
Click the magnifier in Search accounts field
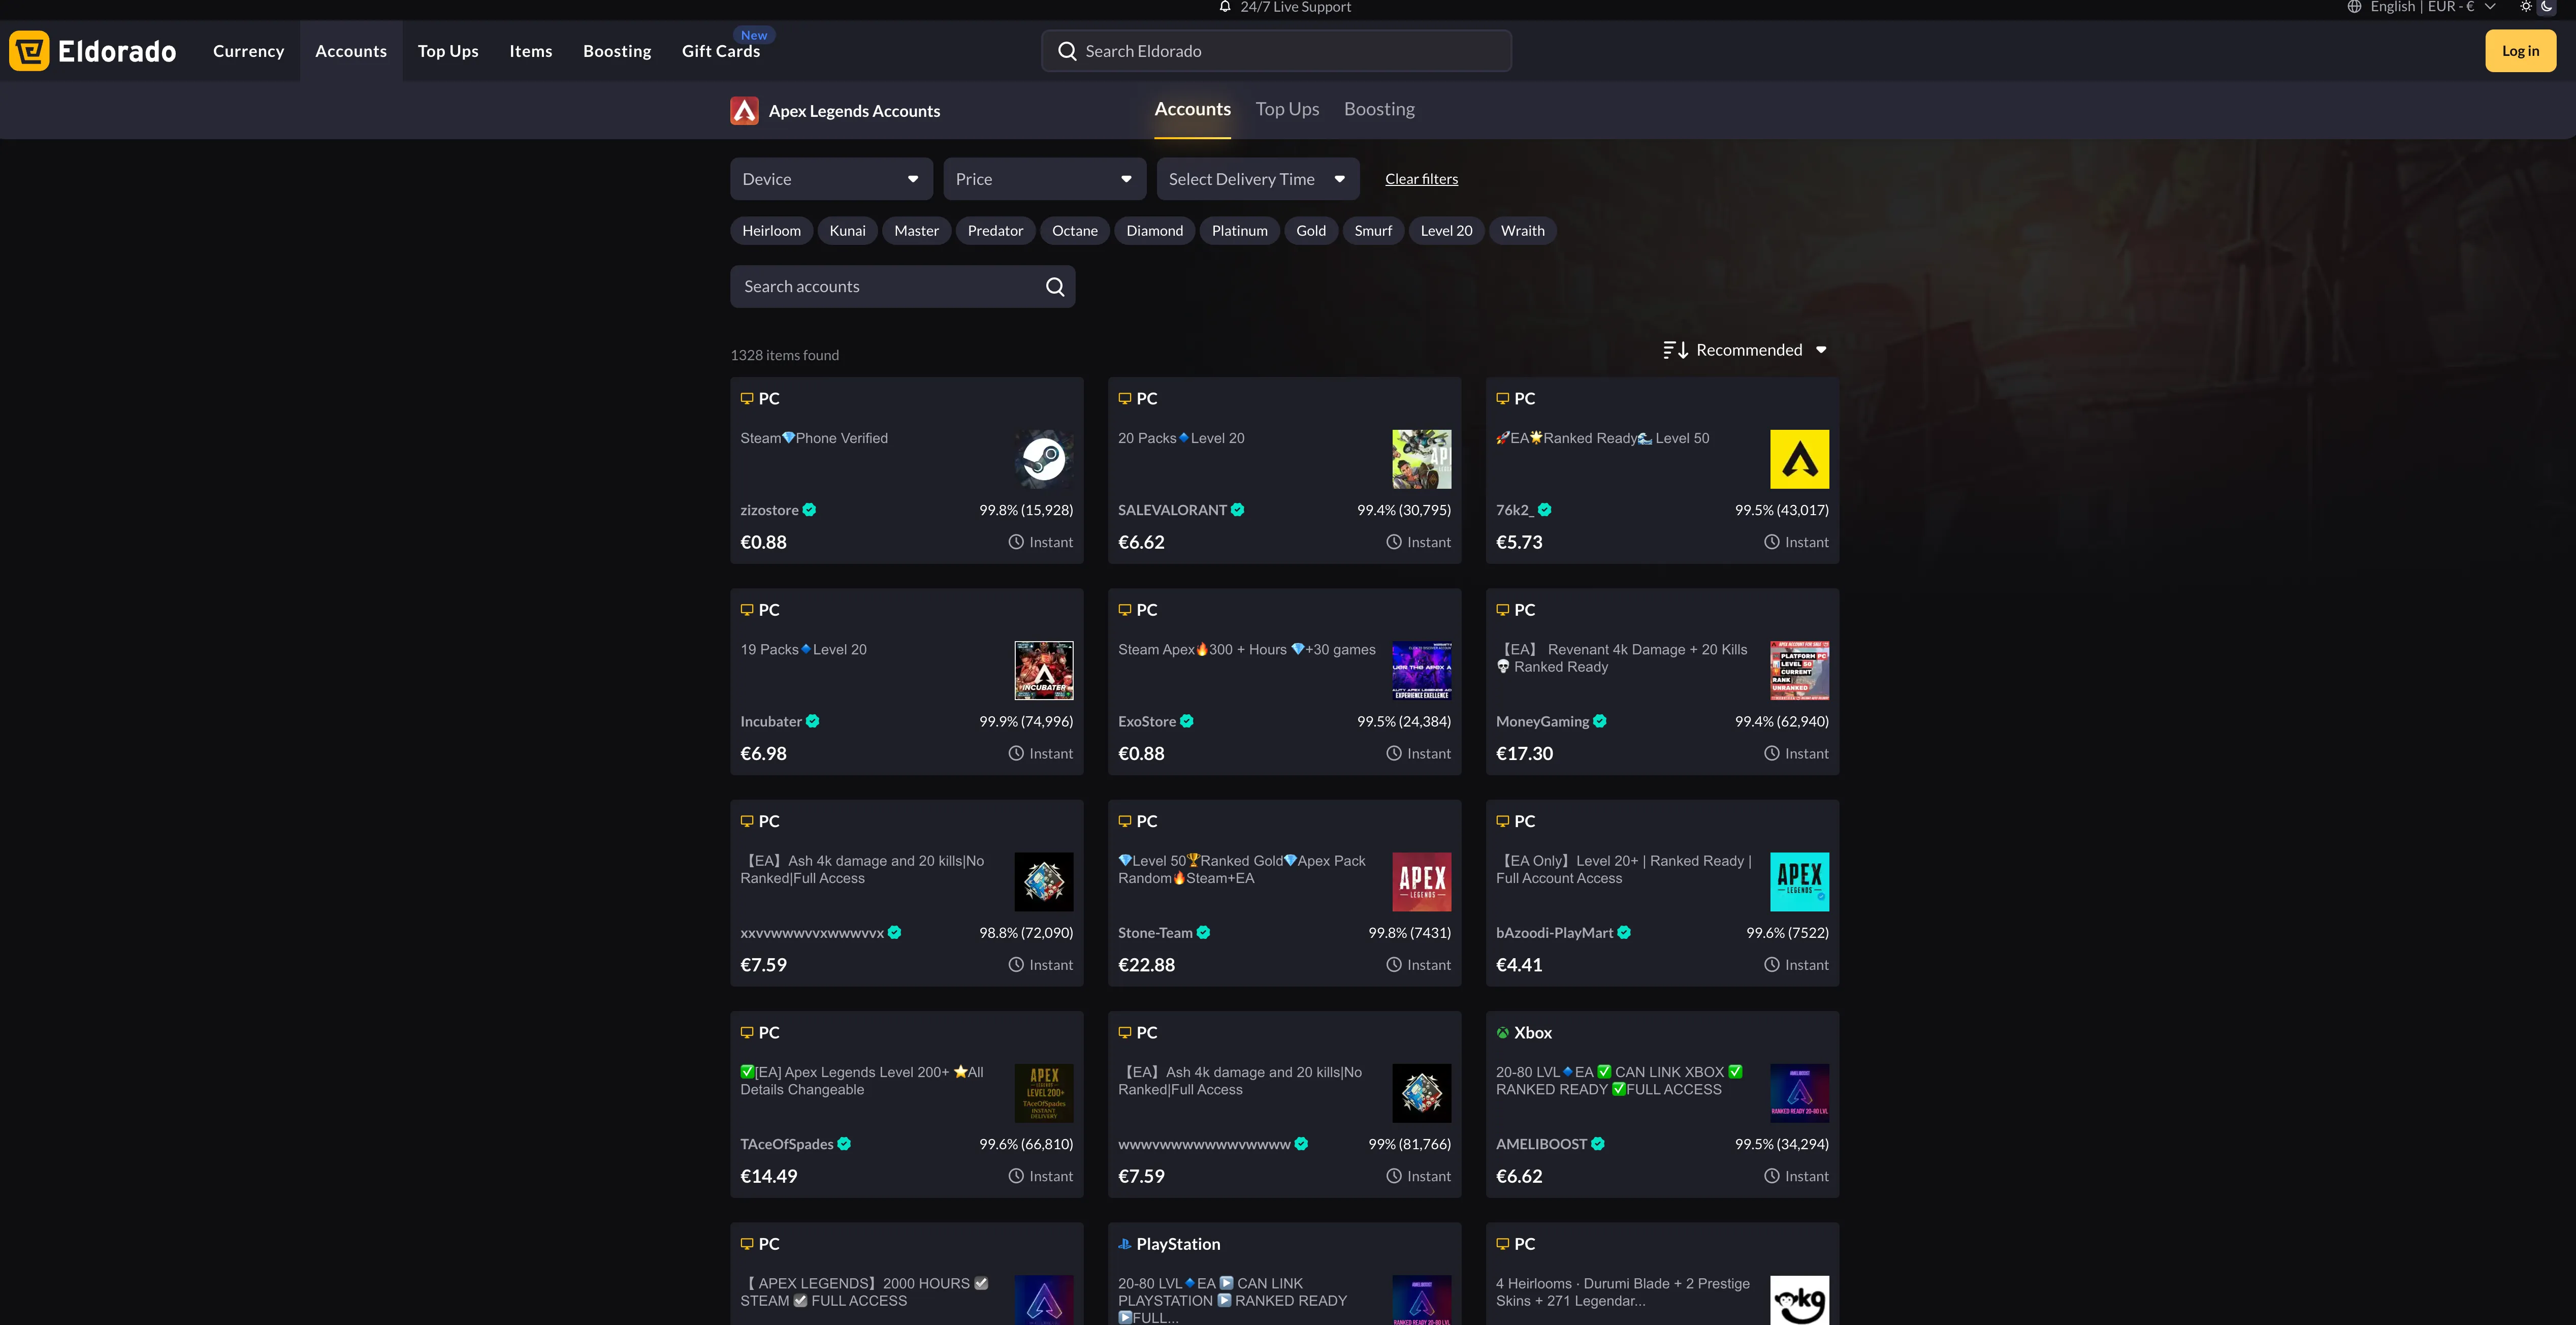click(1054, 287)
